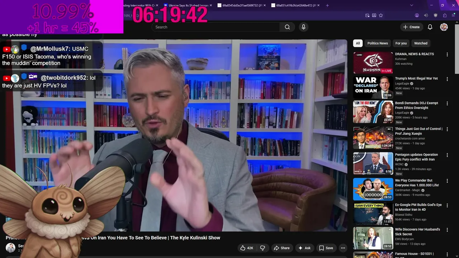
Task: Open options for Pentagon updates Operation Epic Fury
Action: [447, 155]
